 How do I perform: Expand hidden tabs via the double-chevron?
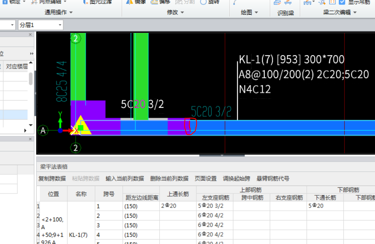click(x=32, y=54)
